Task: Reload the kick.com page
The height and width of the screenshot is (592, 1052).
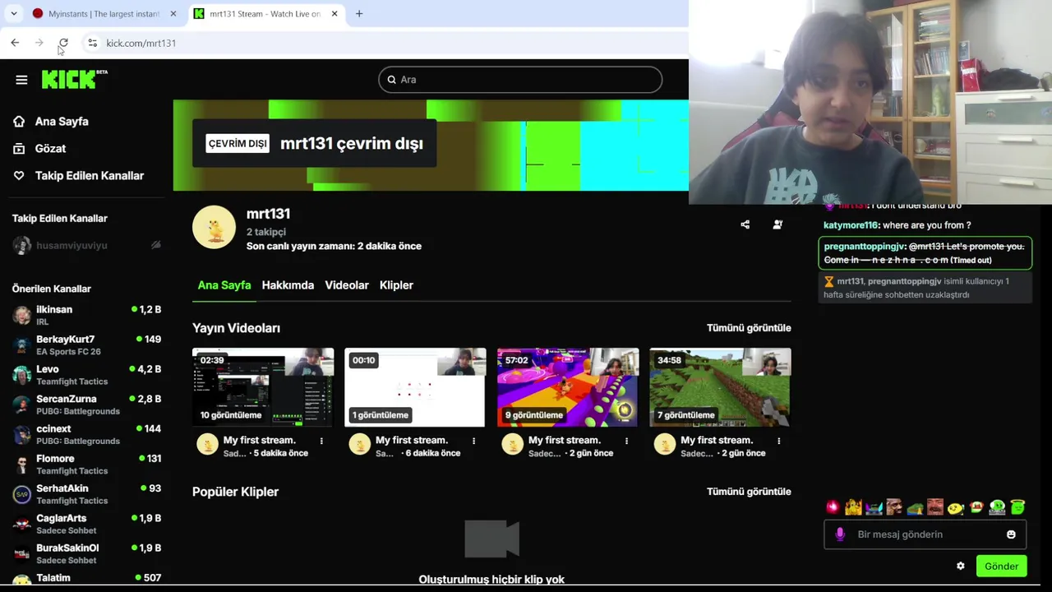Action: tap(63, 43)
